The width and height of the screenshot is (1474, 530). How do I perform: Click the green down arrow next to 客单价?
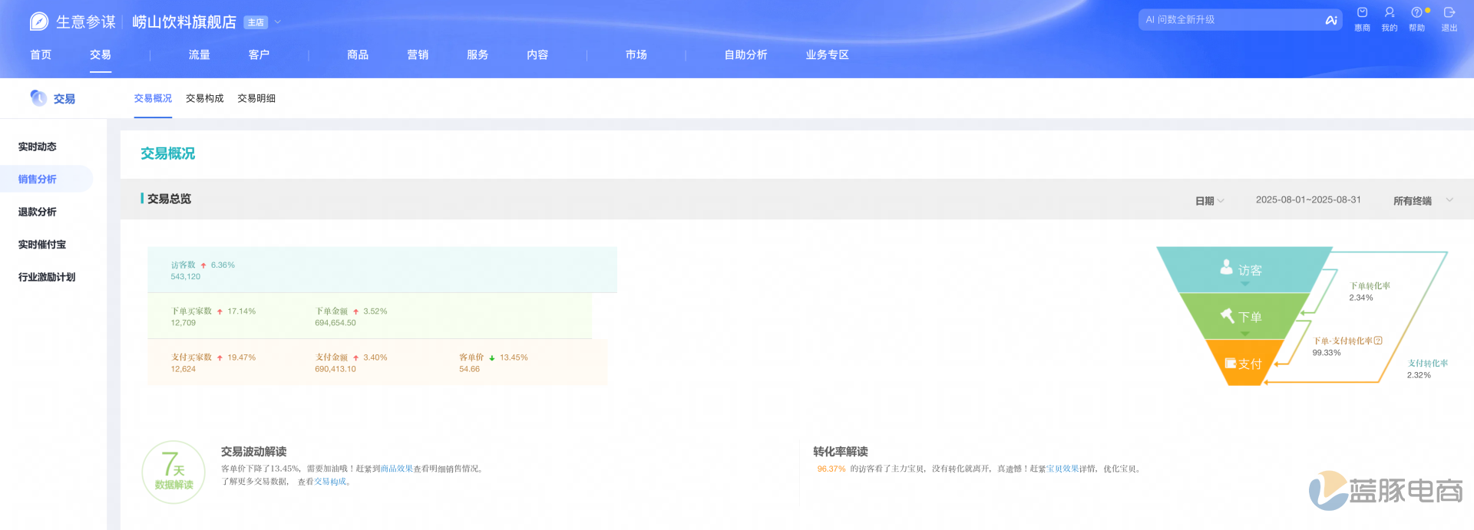(x=492, y=358)
